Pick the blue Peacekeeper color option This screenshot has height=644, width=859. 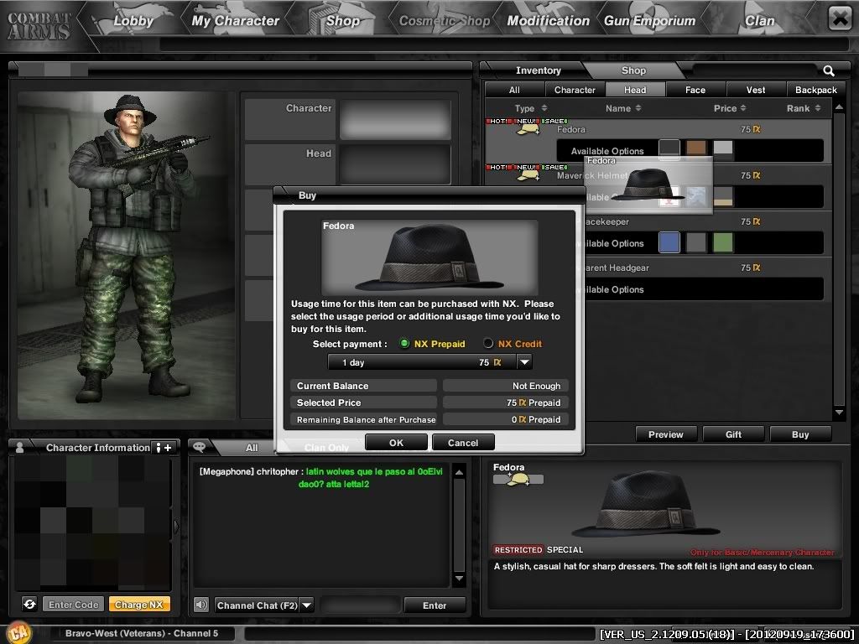[x=669, y=243]
